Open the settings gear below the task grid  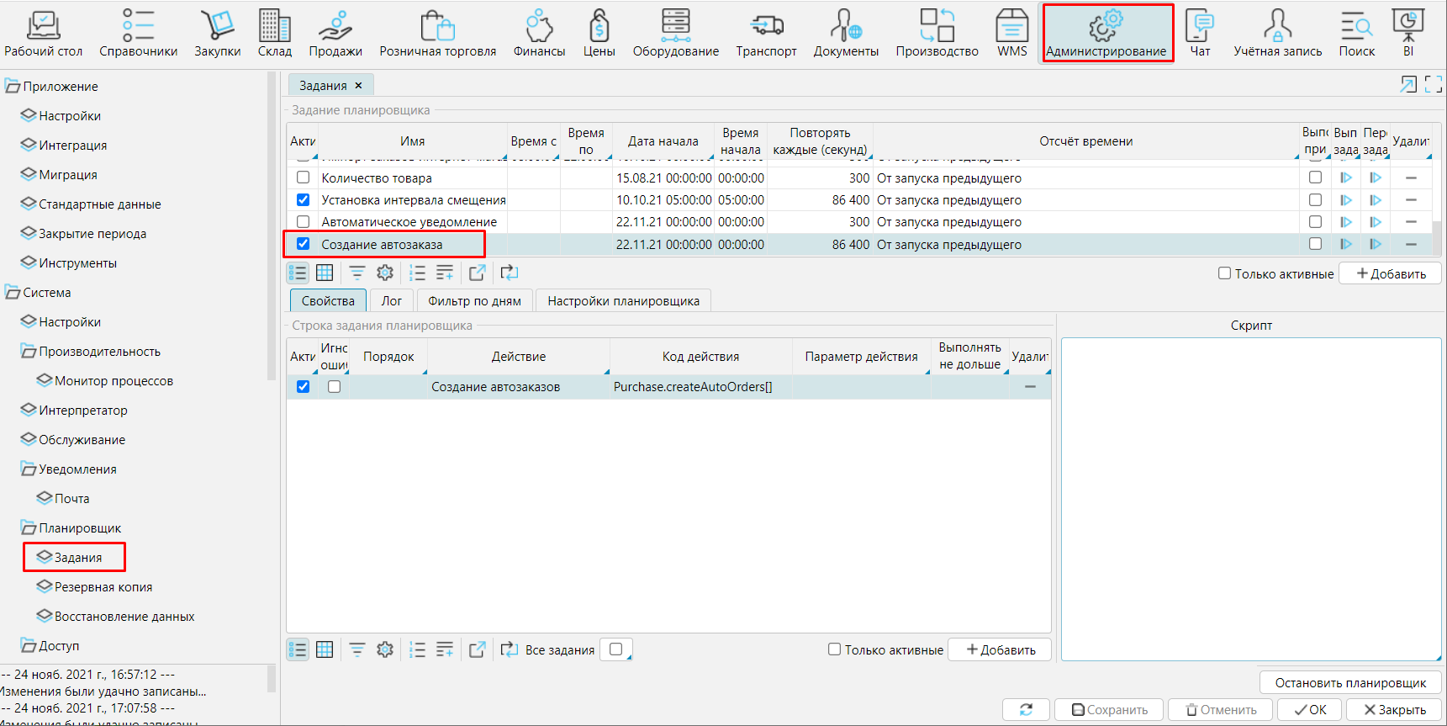(x=385, y=273)
